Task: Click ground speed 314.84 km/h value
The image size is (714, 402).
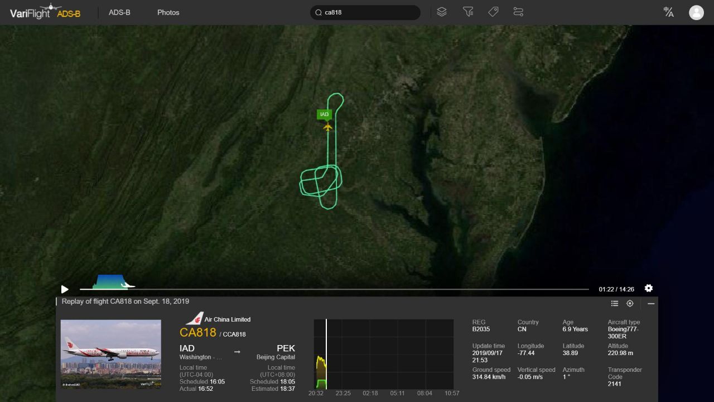Action: coord(489,377)
